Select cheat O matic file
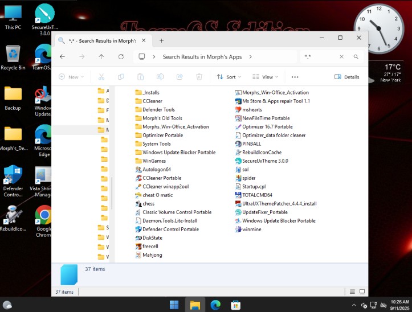The height and width of the screenshot is (312, 412). [x=154, y=195]
